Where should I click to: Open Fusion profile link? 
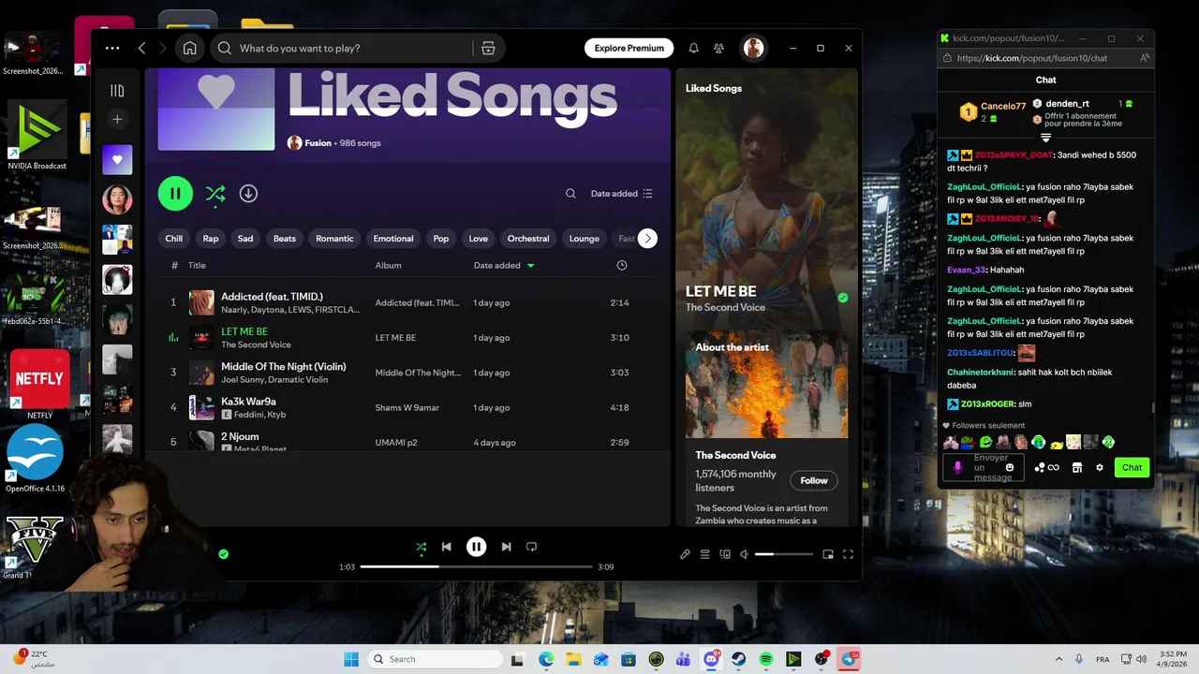tap(318, 143)
